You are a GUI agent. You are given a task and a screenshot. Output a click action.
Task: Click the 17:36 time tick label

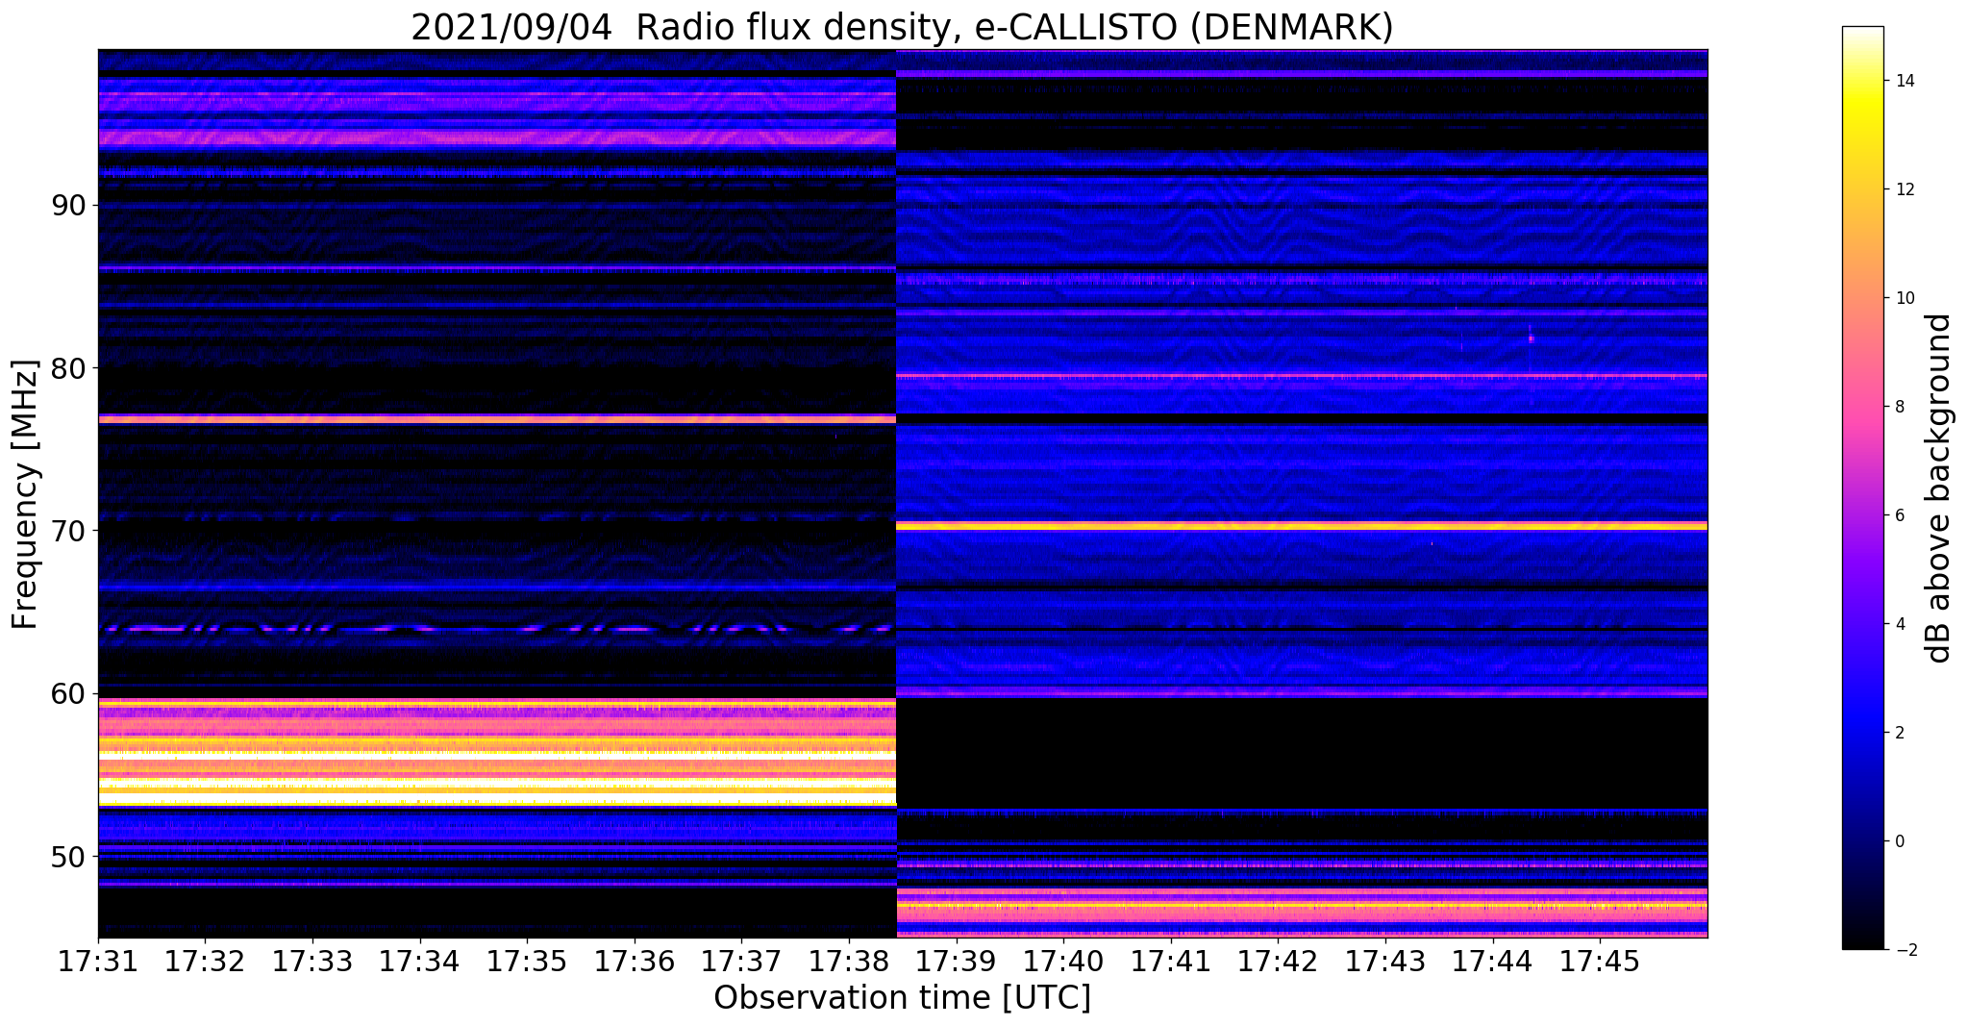pyautogui.click(x=635, y=962)
